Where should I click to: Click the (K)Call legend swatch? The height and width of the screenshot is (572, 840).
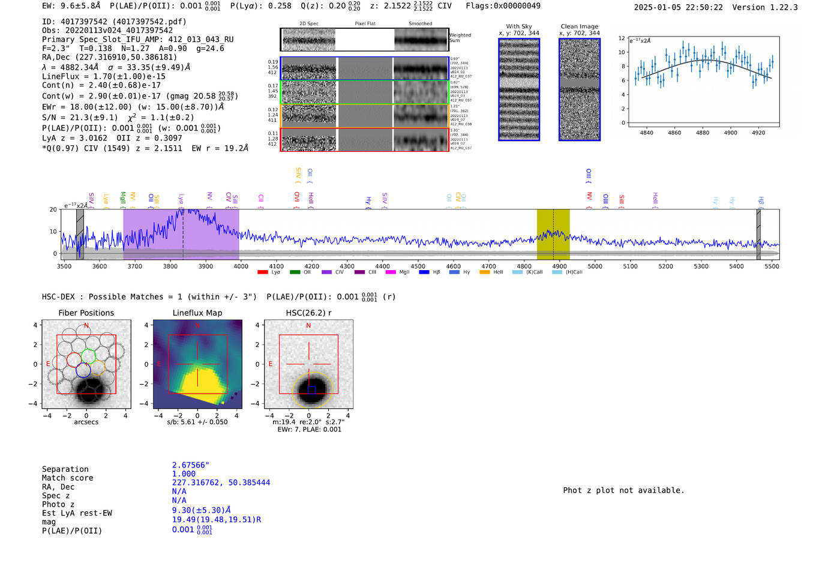(x=517, y=272)
